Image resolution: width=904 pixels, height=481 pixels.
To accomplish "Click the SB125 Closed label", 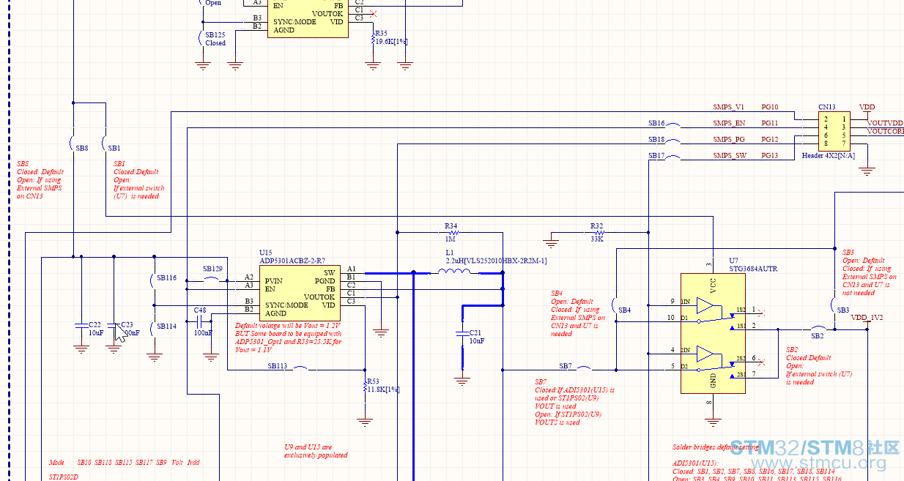I will click(215, 39).
